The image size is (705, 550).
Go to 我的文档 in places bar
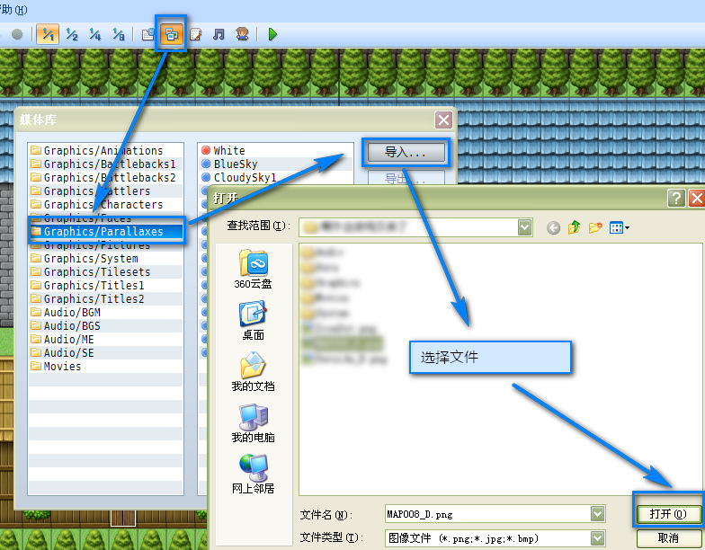tap(253, 372)
